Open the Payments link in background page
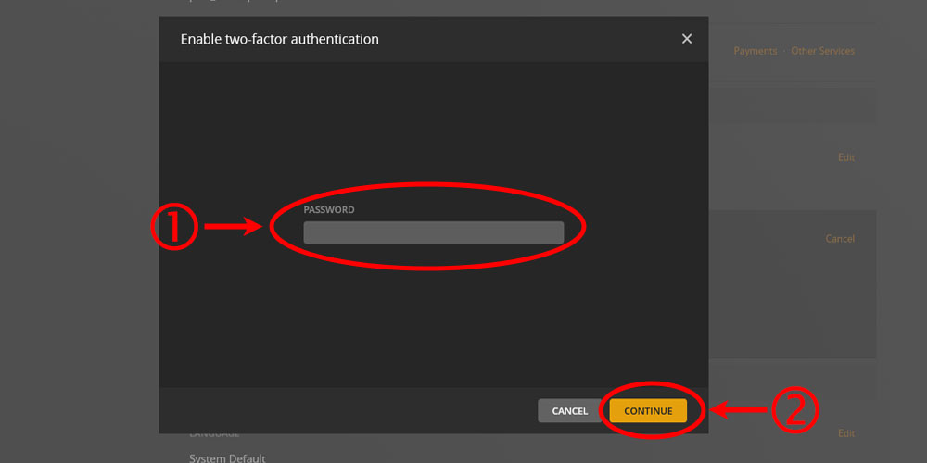 coord(755,51)
